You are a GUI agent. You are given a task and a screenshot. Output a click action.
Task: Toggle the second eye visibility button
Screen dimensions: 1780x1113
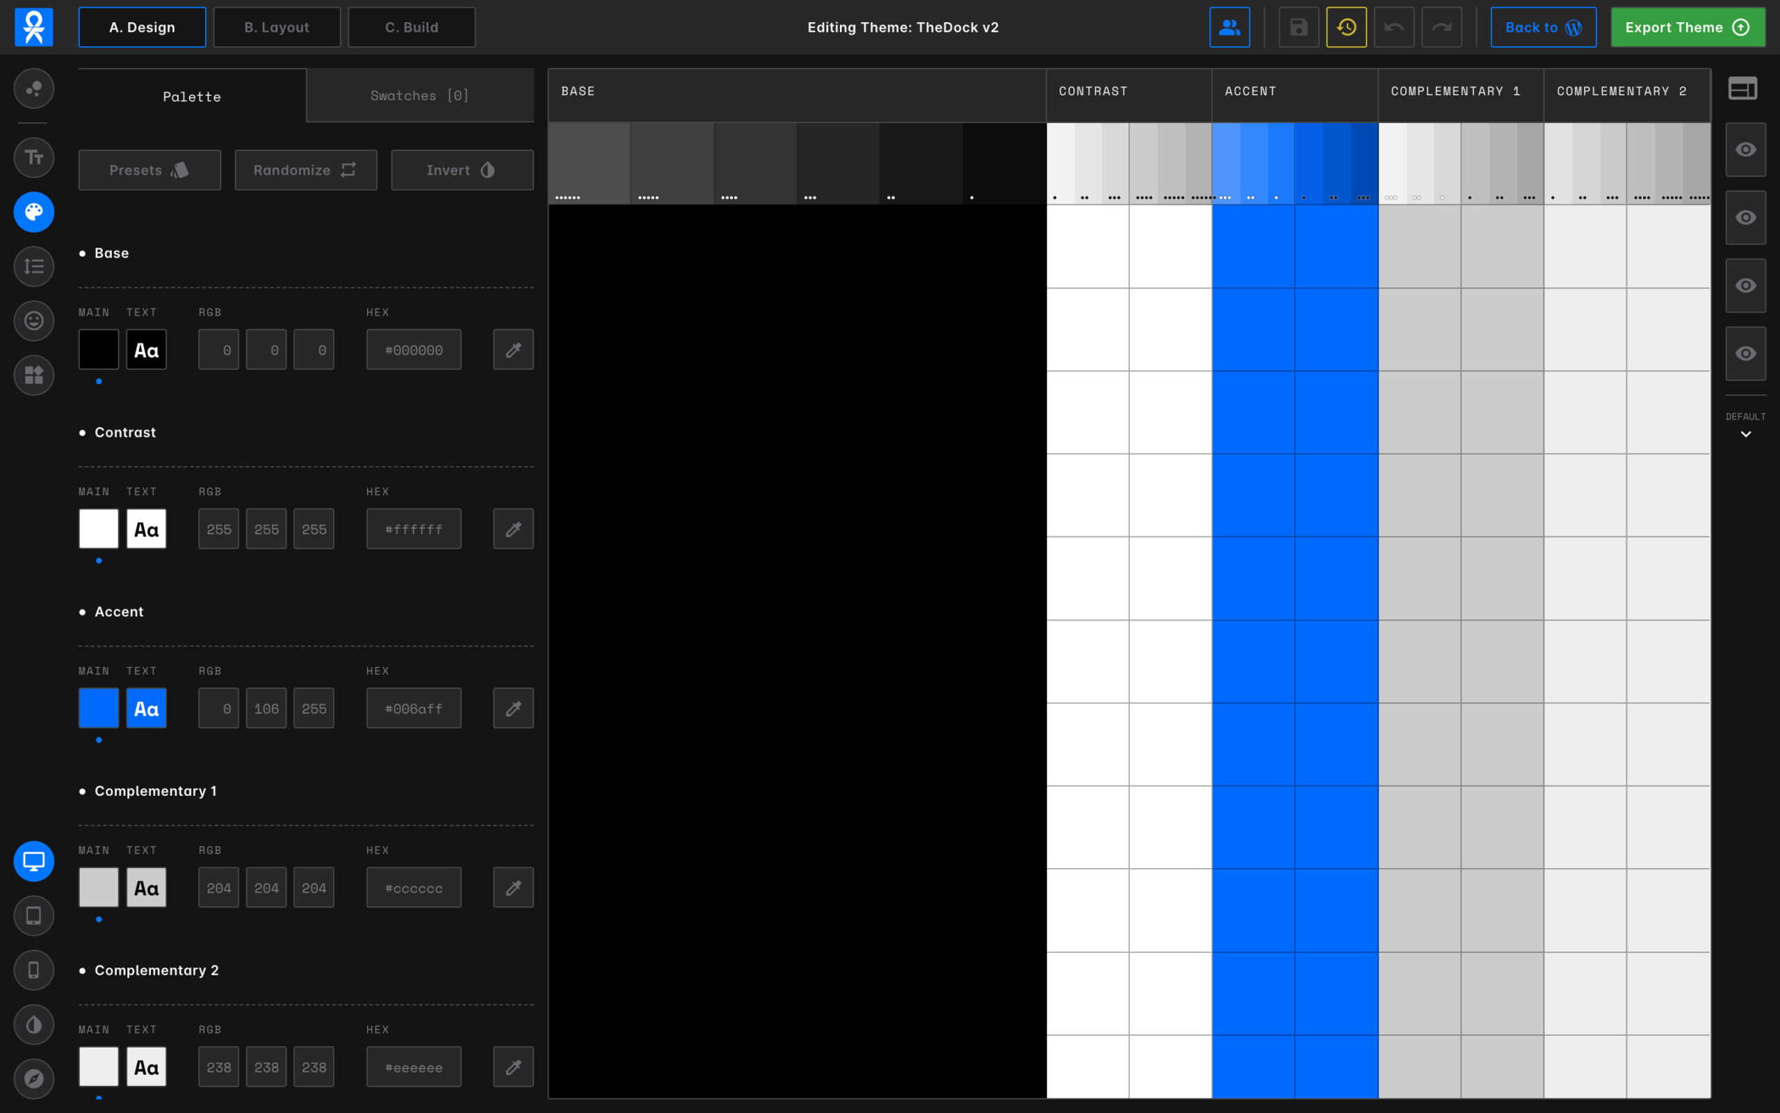point(1745,218)
